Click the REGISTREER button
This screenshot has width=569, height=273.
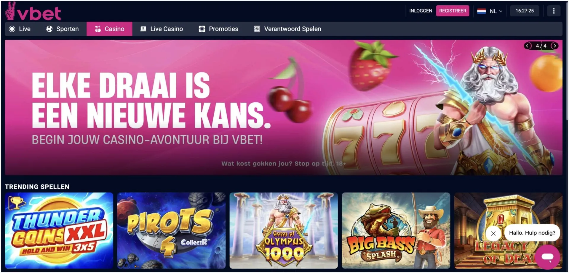pyautogui.click(x=453, y=11)
